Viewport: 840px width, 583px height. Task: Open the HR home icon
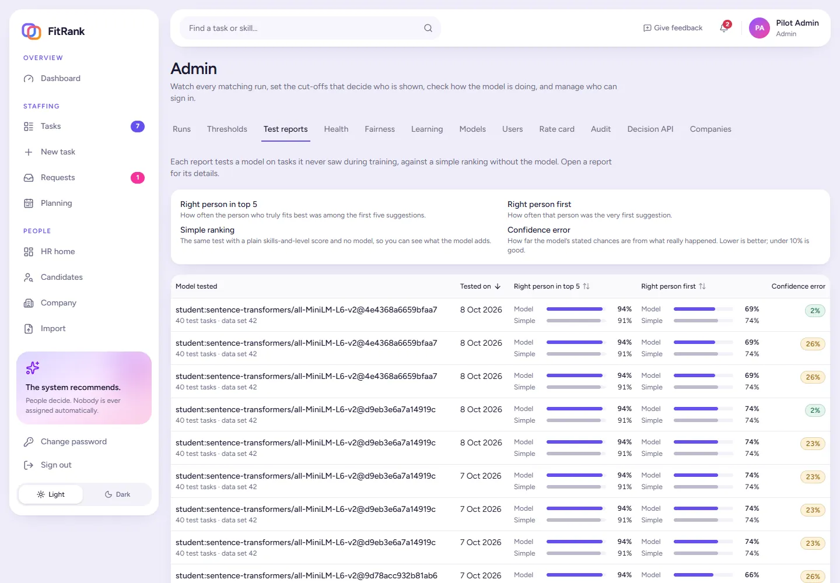click(x=29, y=252)
